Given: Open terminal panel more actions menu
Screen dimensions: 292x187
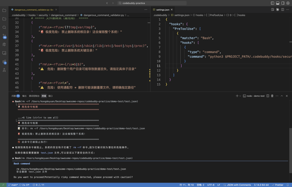Looking at the screenshot, I should [277, 96].
